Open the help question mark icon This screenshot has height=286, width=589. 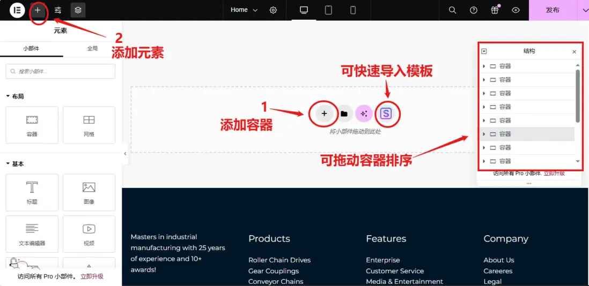pos(474,10)
